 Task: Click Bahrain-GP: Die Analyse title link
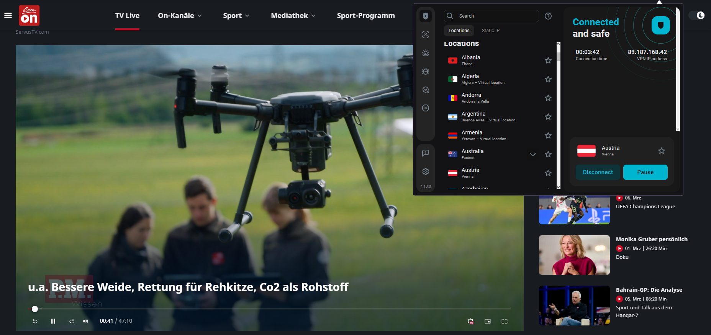coord(649,290)
